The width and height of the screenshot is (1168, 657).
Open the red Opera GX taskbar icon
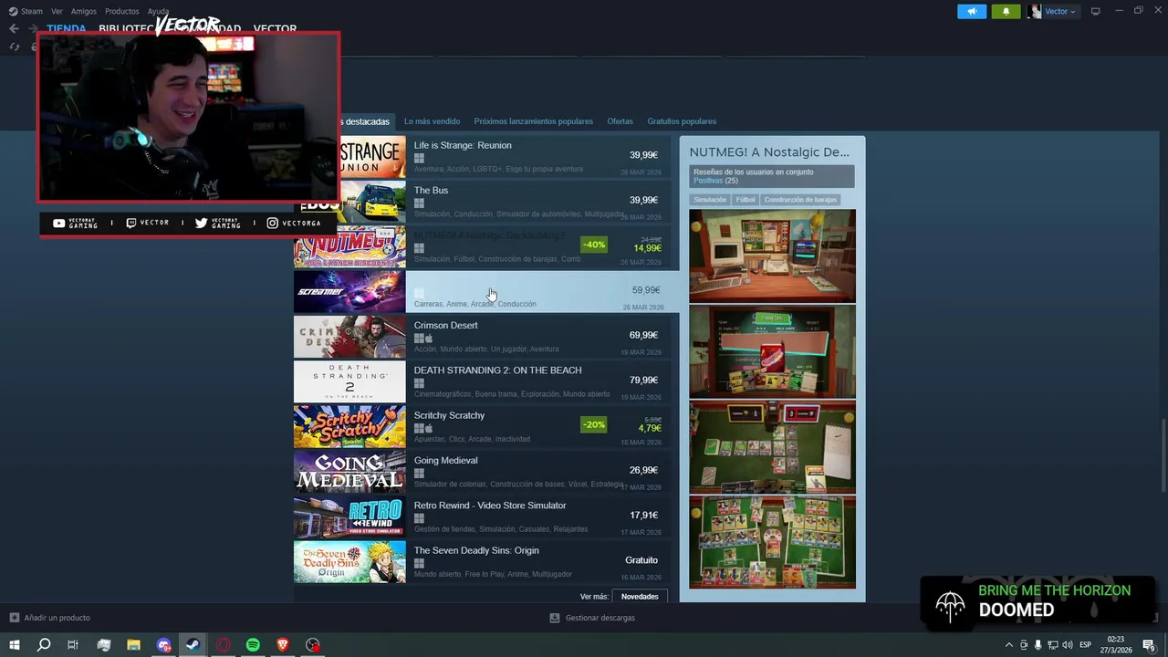pyautogui.click(x=224, y=645)
